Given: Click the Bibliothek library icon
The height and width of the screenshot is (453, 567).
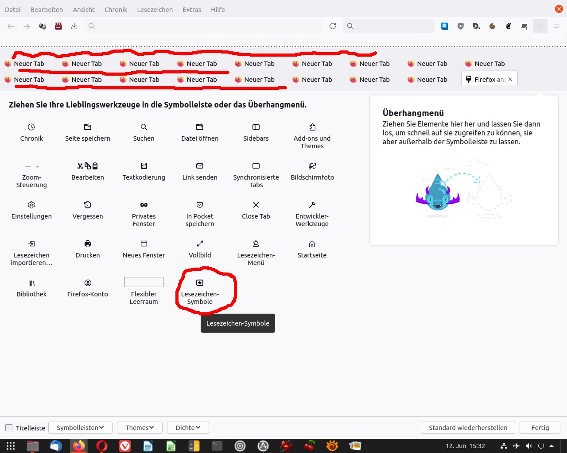Looking at the screenshot, I should [31, 283].
